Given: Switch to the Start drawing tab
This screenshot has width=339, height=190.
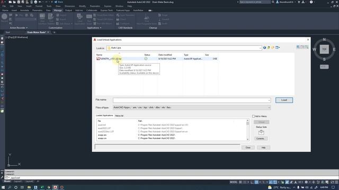Looking at the screenshot, I should tap(7, 32).
